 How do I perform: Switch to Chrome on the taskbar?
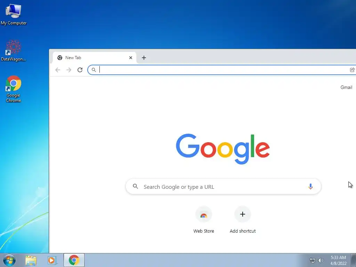74,260
